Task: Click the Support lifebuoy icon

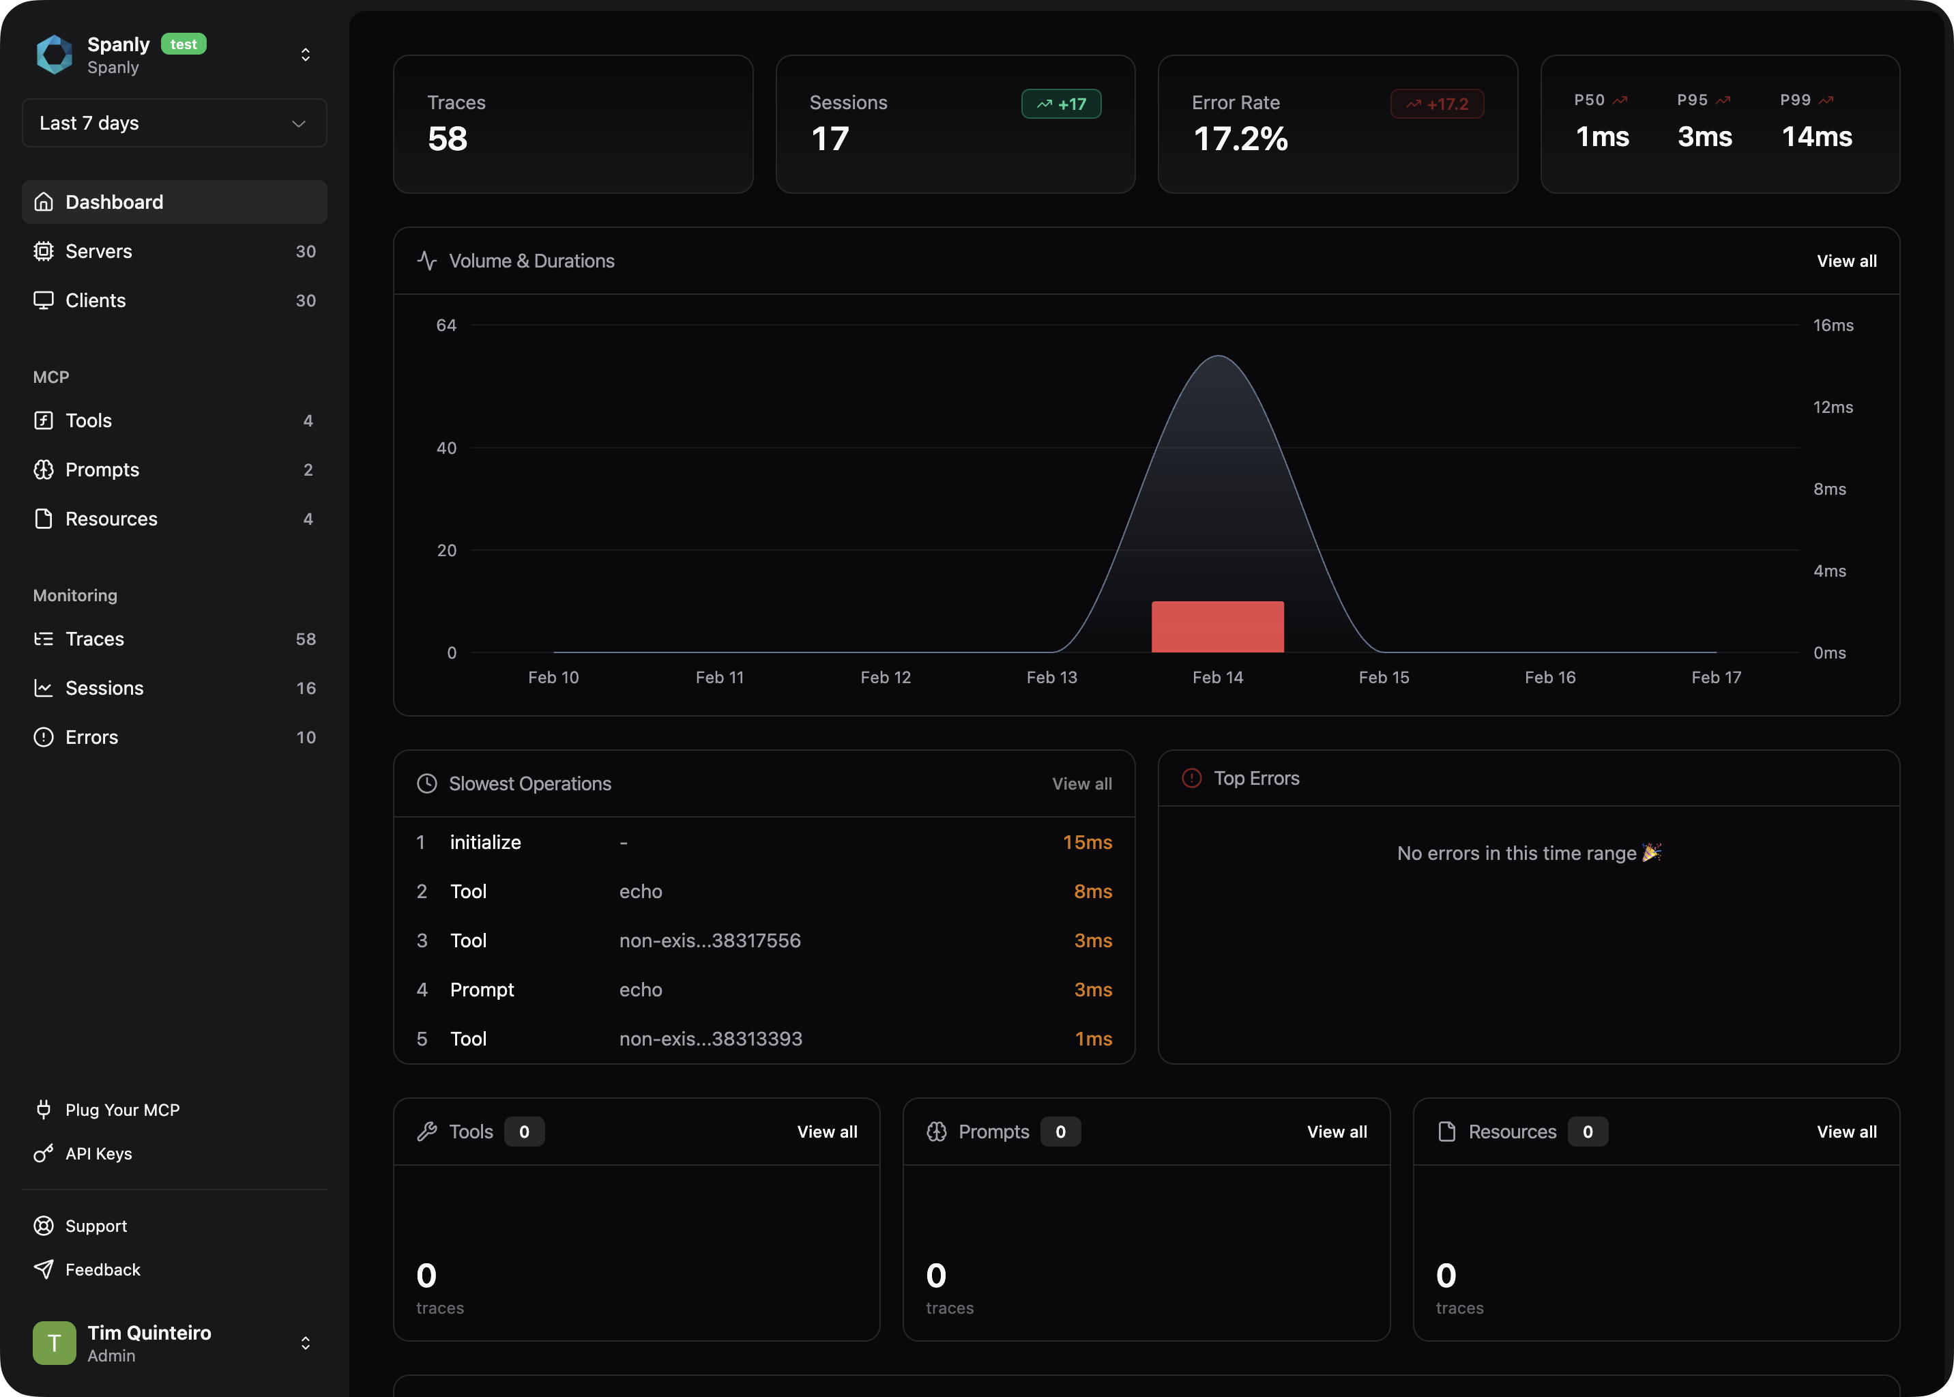Action: [x=43, y=1226]
